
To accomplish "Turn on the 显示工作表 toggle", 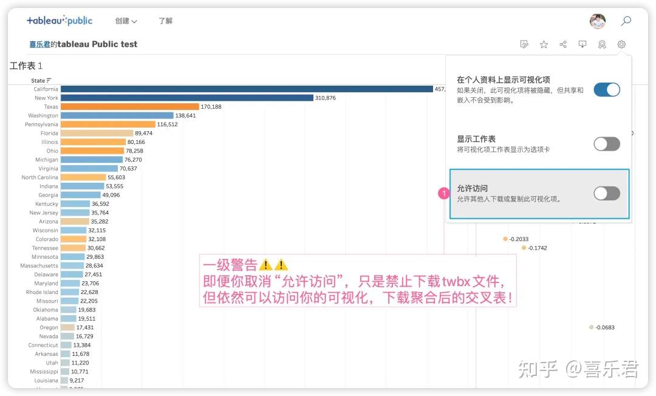I will [x=606, y=144].
